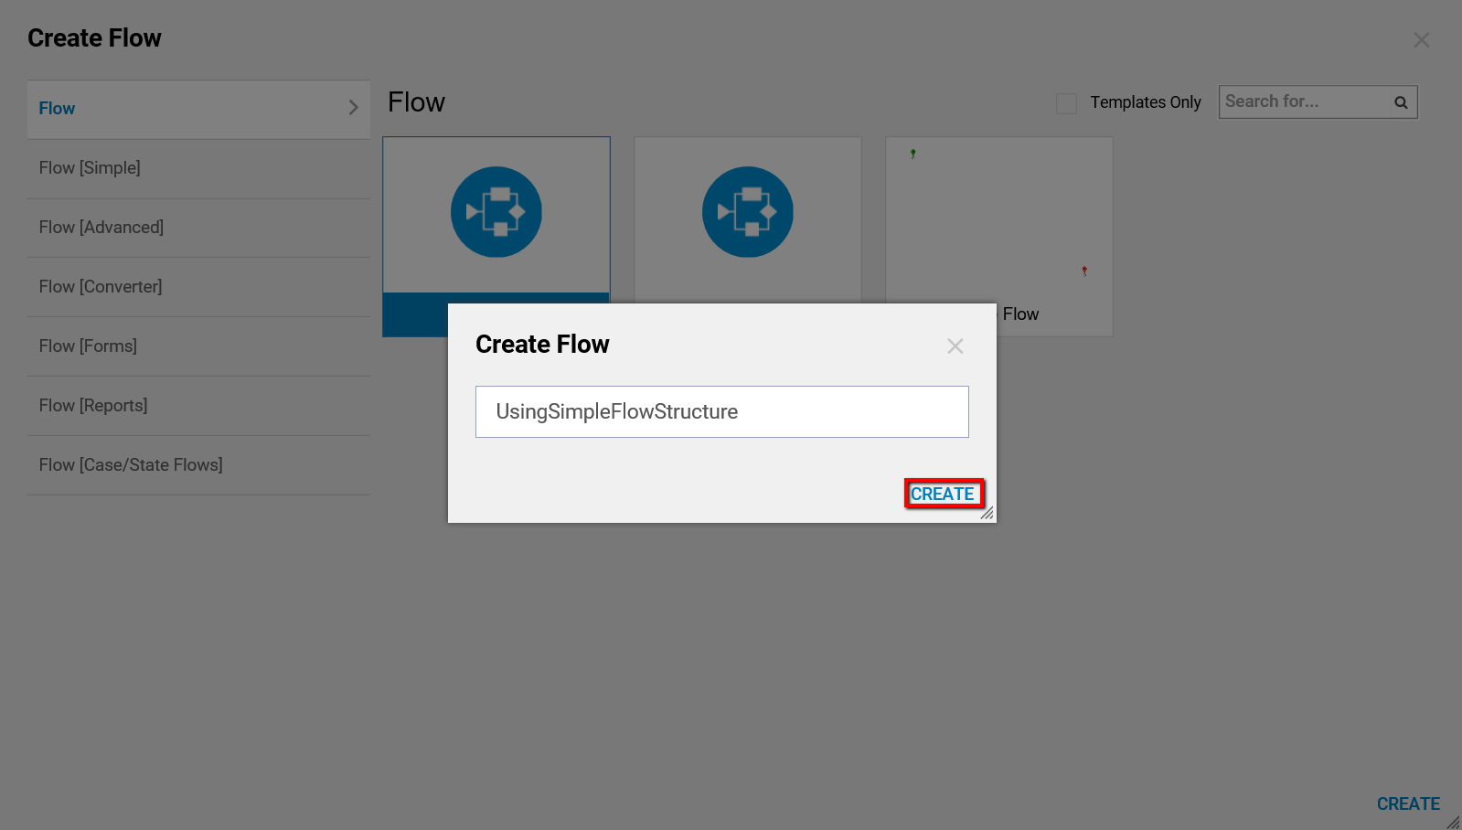This screenshot has width=1462, height=830.
Task: Select the second flow template icon
Action: pos(748,212)
